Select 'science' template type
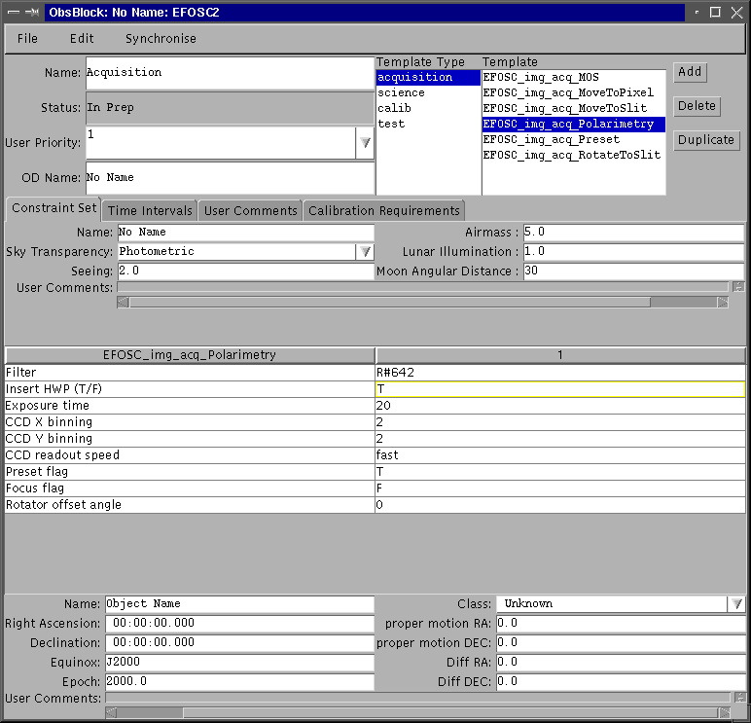Image resolution: width=751 pixels, height=723 pixels. [428, 93]
